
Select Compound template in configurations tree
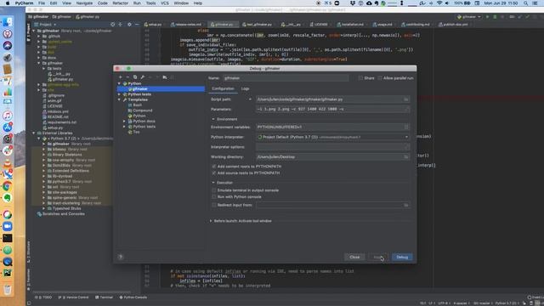click(143, 110)
